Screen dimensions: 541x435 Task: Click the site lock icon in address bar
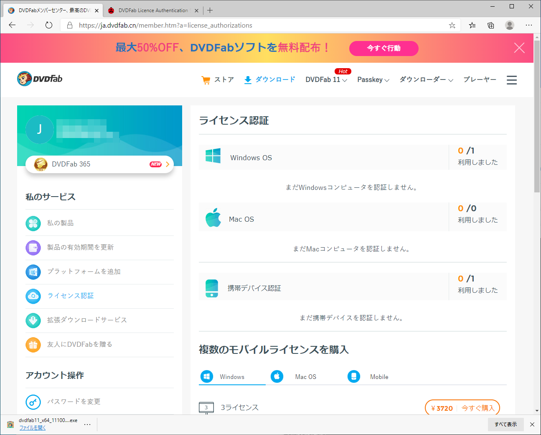(70, 26)
